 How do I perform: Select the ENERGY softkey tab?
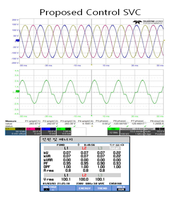[85, 188]
